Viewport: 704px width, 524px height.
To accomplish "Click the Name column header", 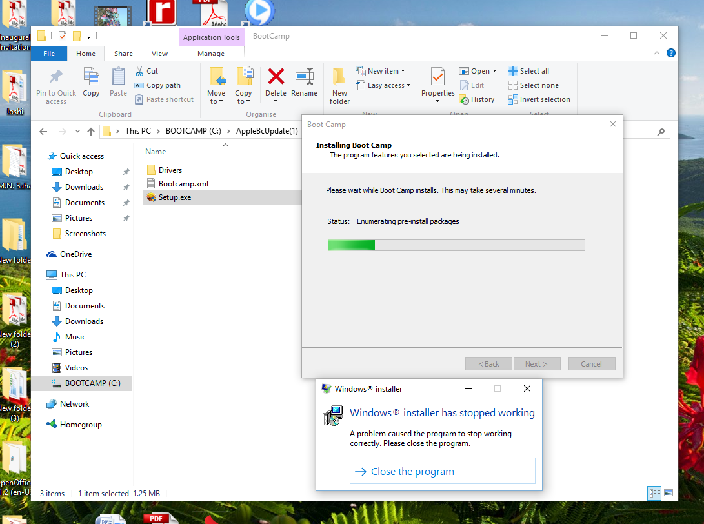I will click(x=156, y=152).
